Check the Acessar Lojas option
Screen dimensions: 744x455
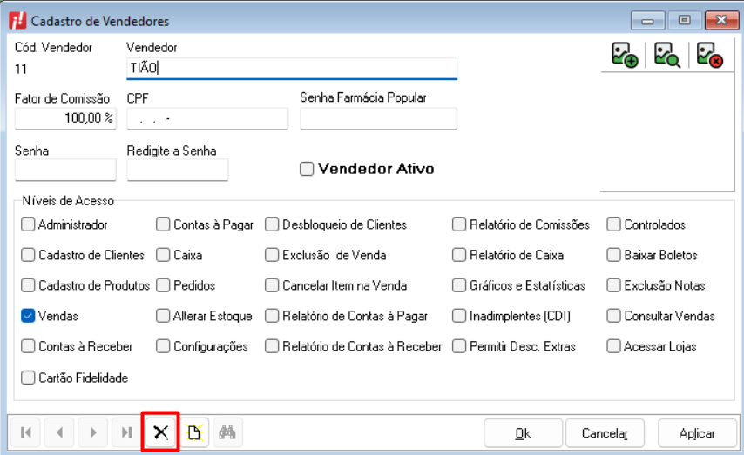click(613, 346)
